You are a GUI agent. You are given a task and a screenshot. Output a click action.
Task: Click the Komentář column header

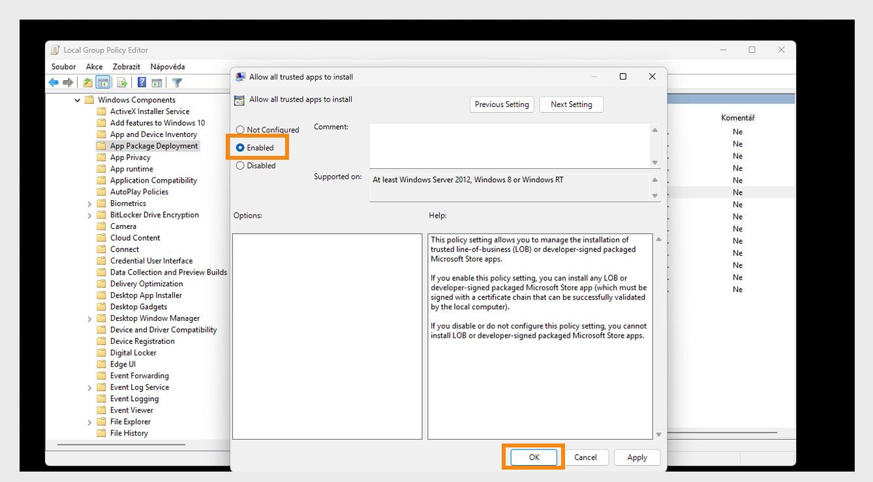click(x=738, y=118)
